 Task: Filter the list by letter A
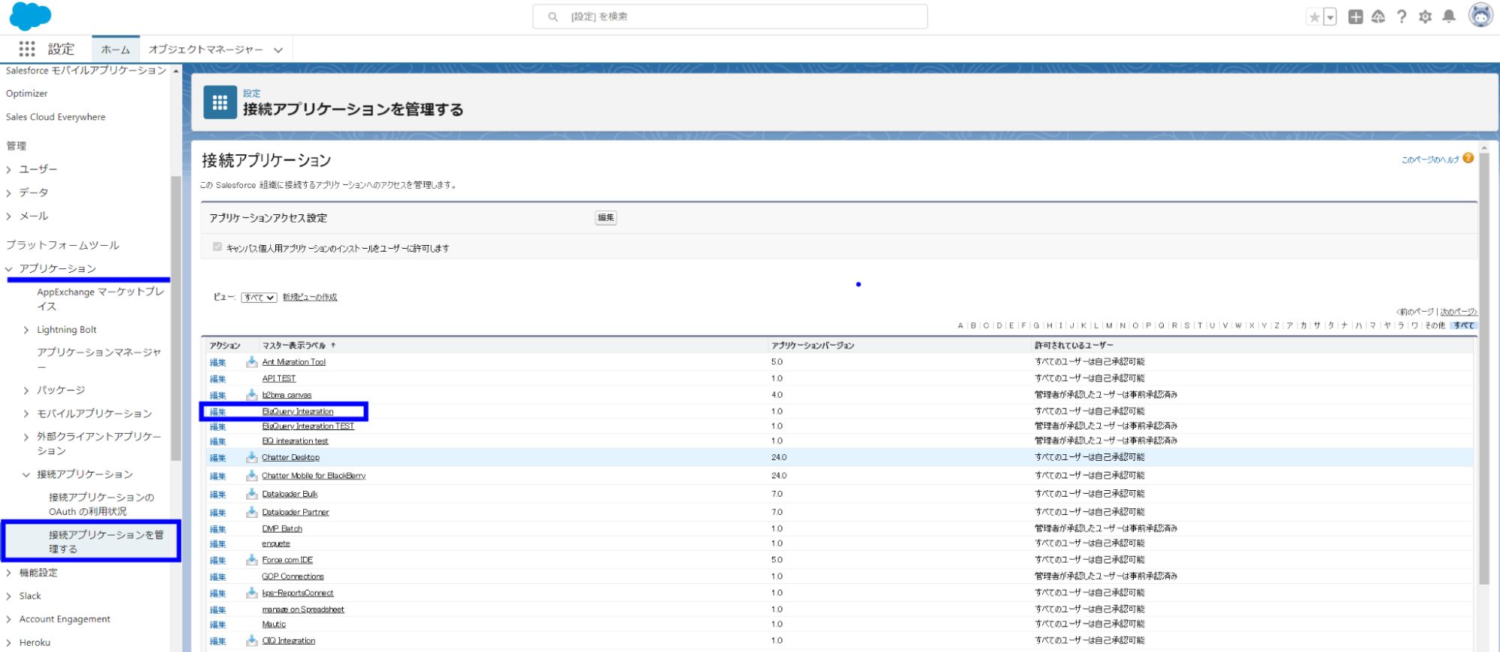(x=960, y=325)
